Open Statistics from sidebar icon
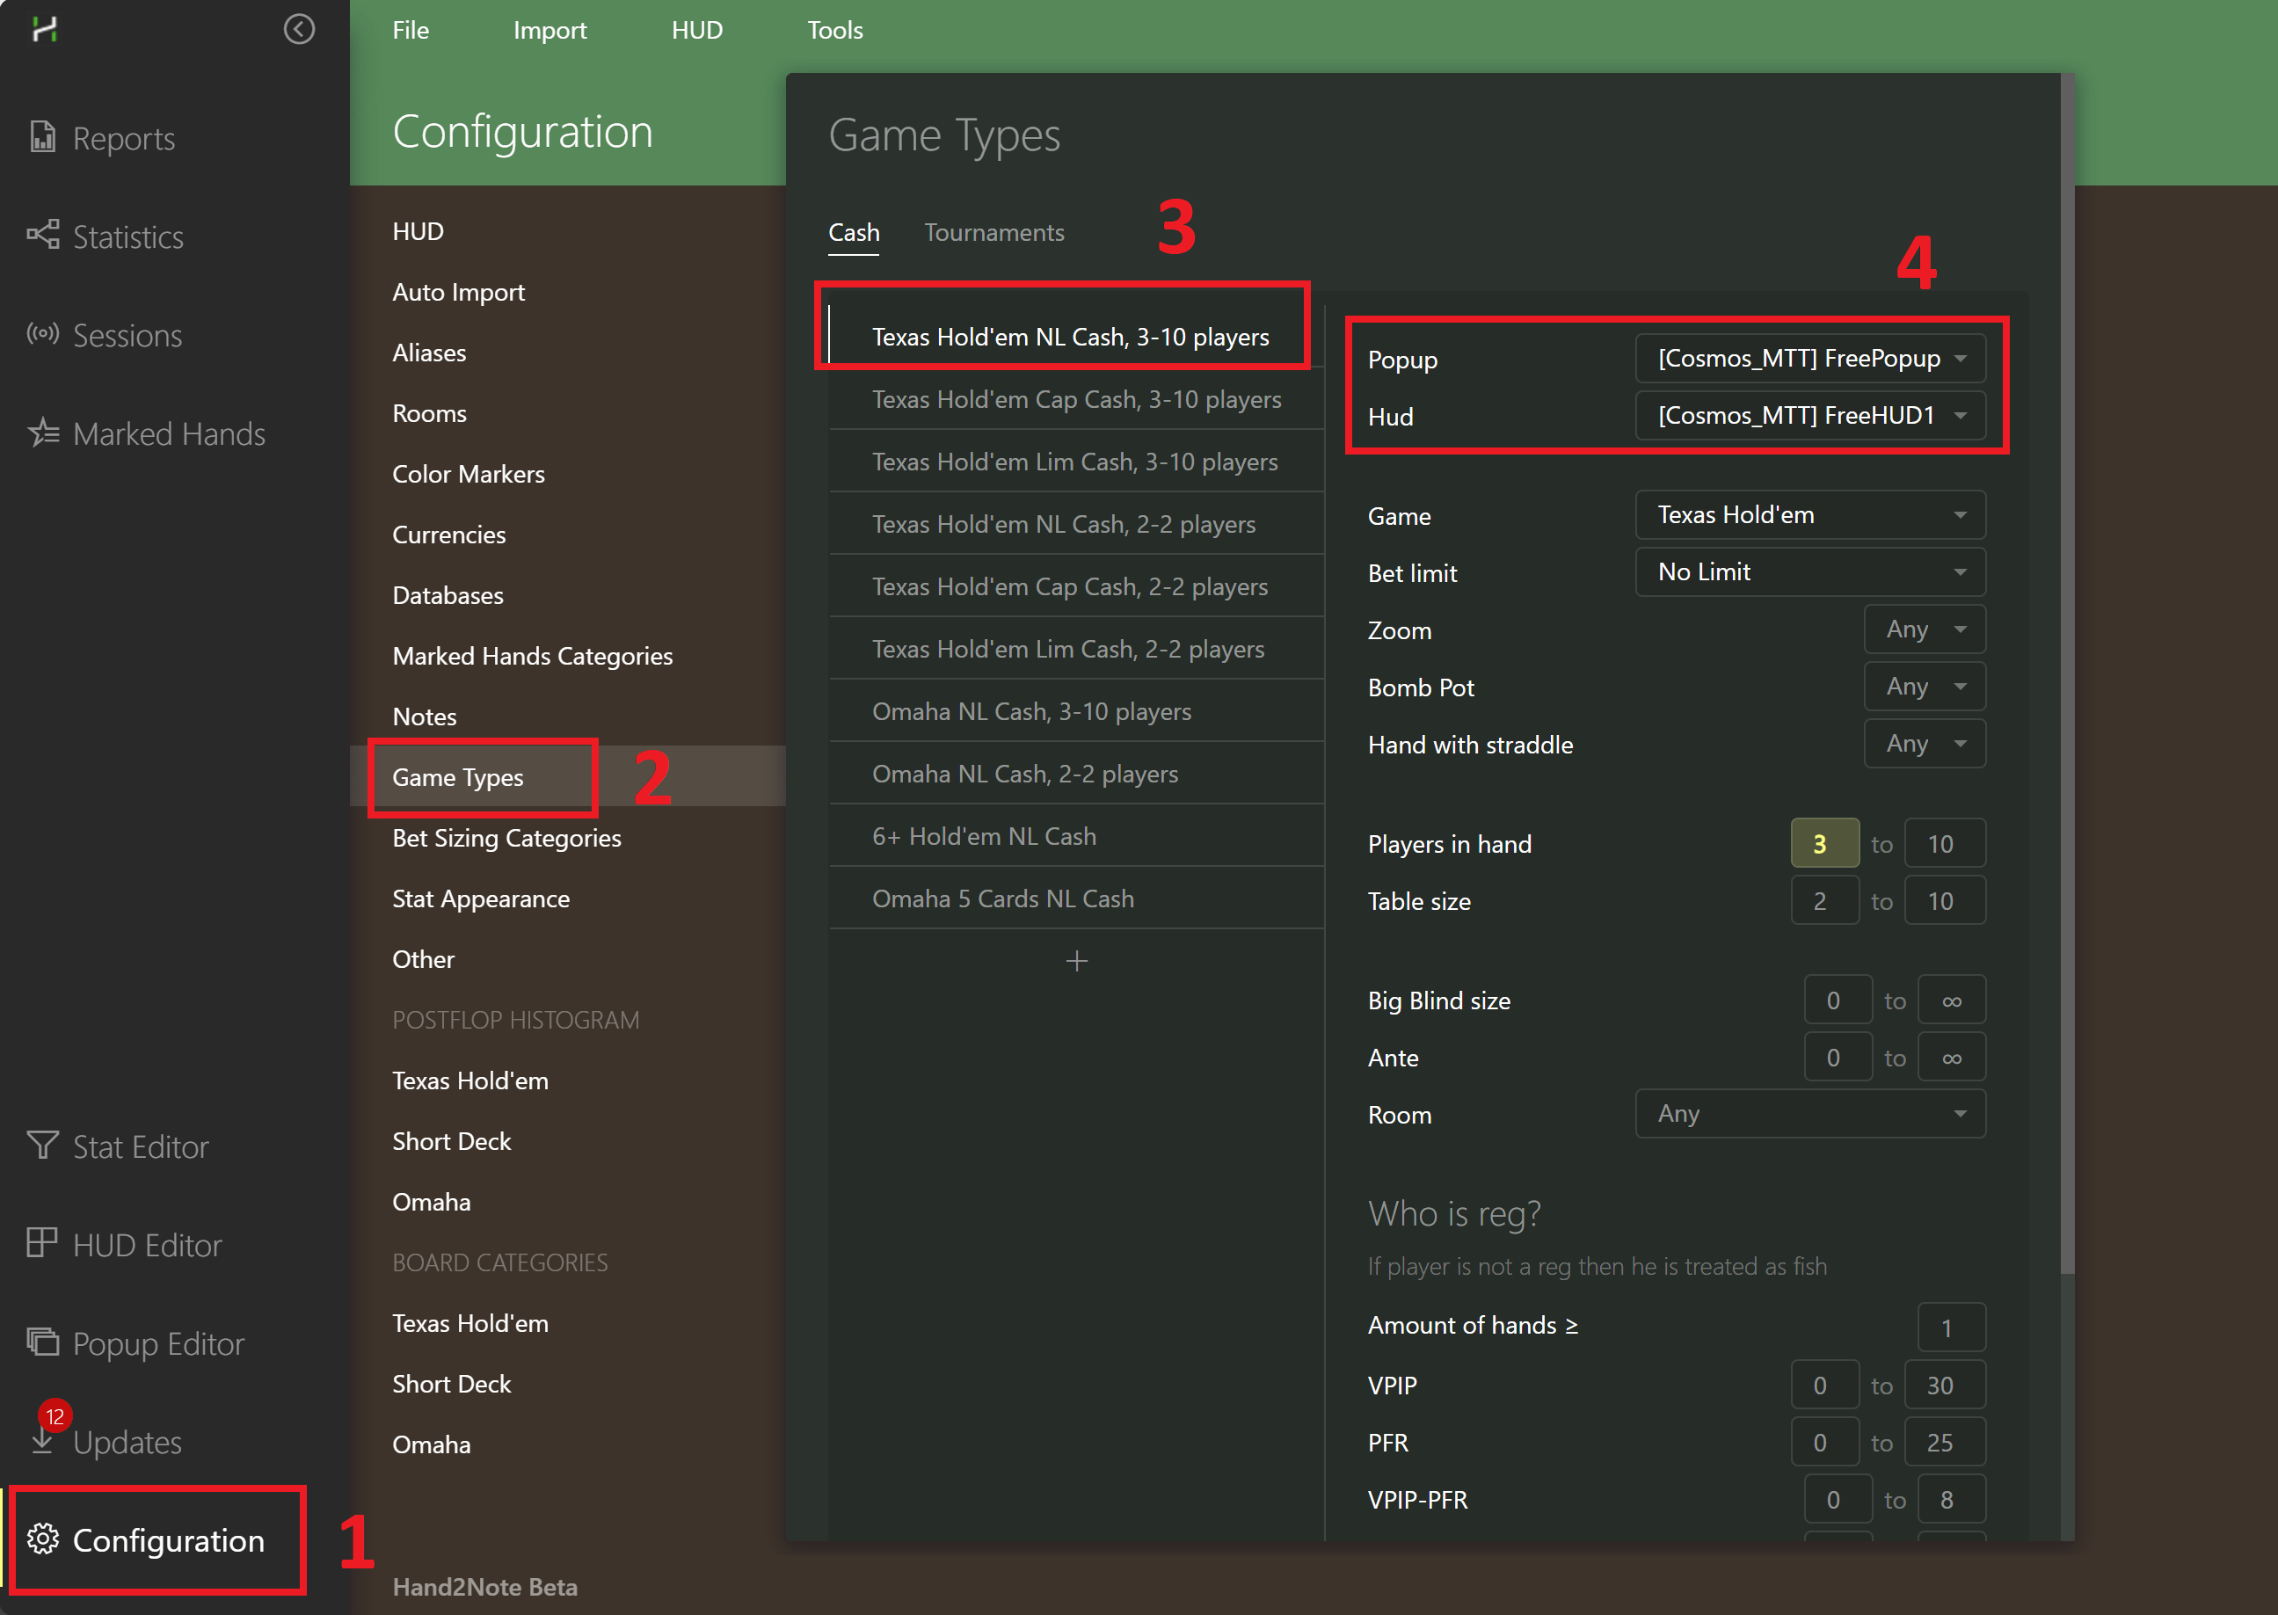Viewport: 2278px width, 1615px height. coord(41,236)
